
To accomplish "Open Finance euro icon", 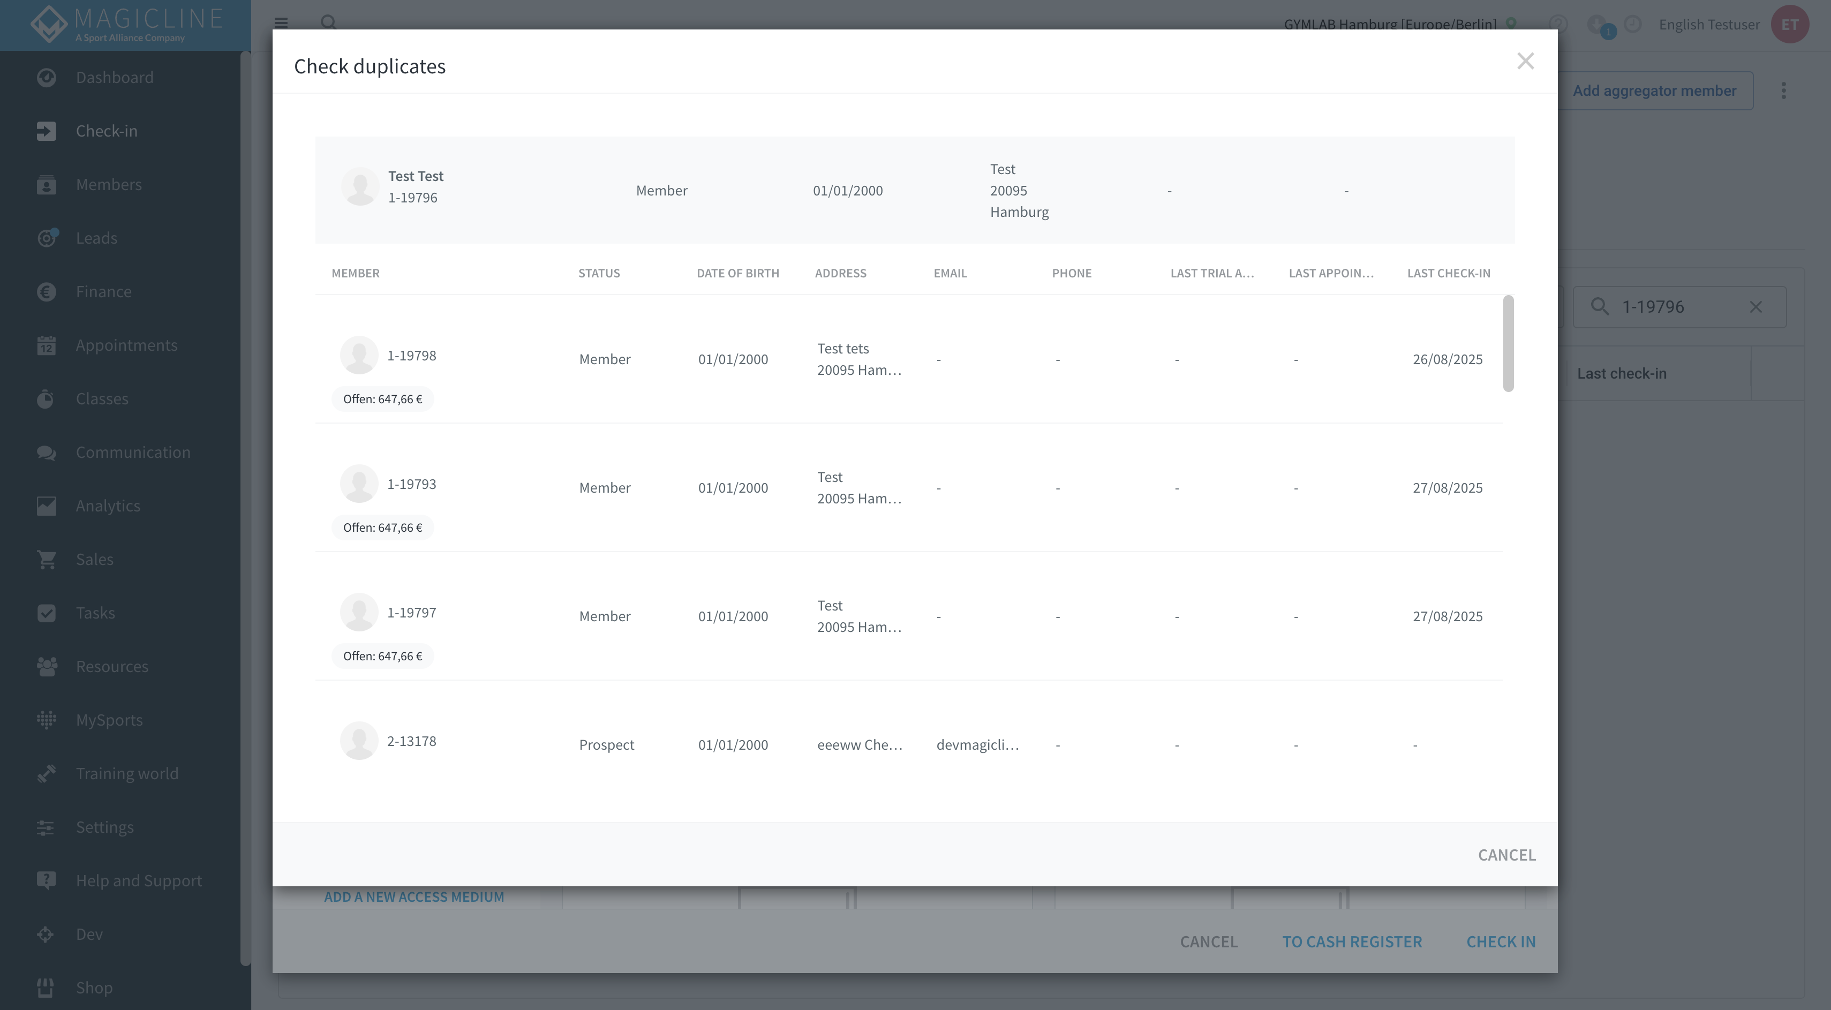I will click(46, 291).
